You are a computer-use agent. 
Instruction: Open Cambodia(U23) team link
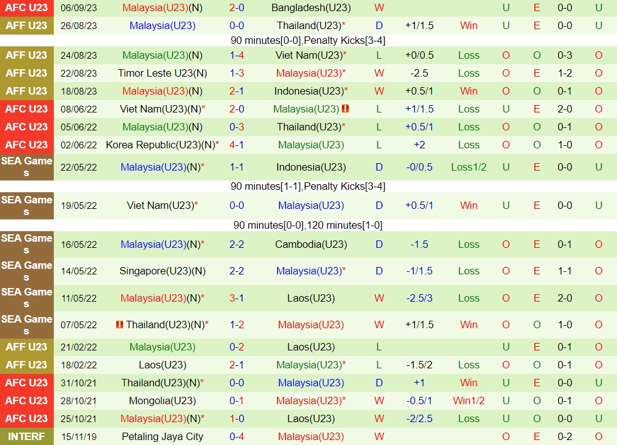tap(311, 244)
